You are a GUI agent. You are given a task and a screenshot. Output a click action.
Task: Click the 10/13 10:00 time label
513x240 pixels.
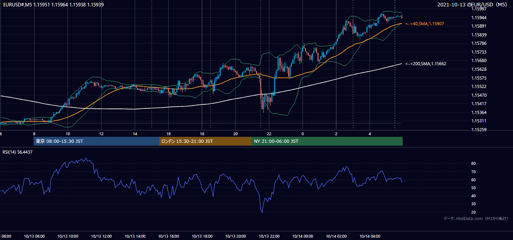point(68,236)
